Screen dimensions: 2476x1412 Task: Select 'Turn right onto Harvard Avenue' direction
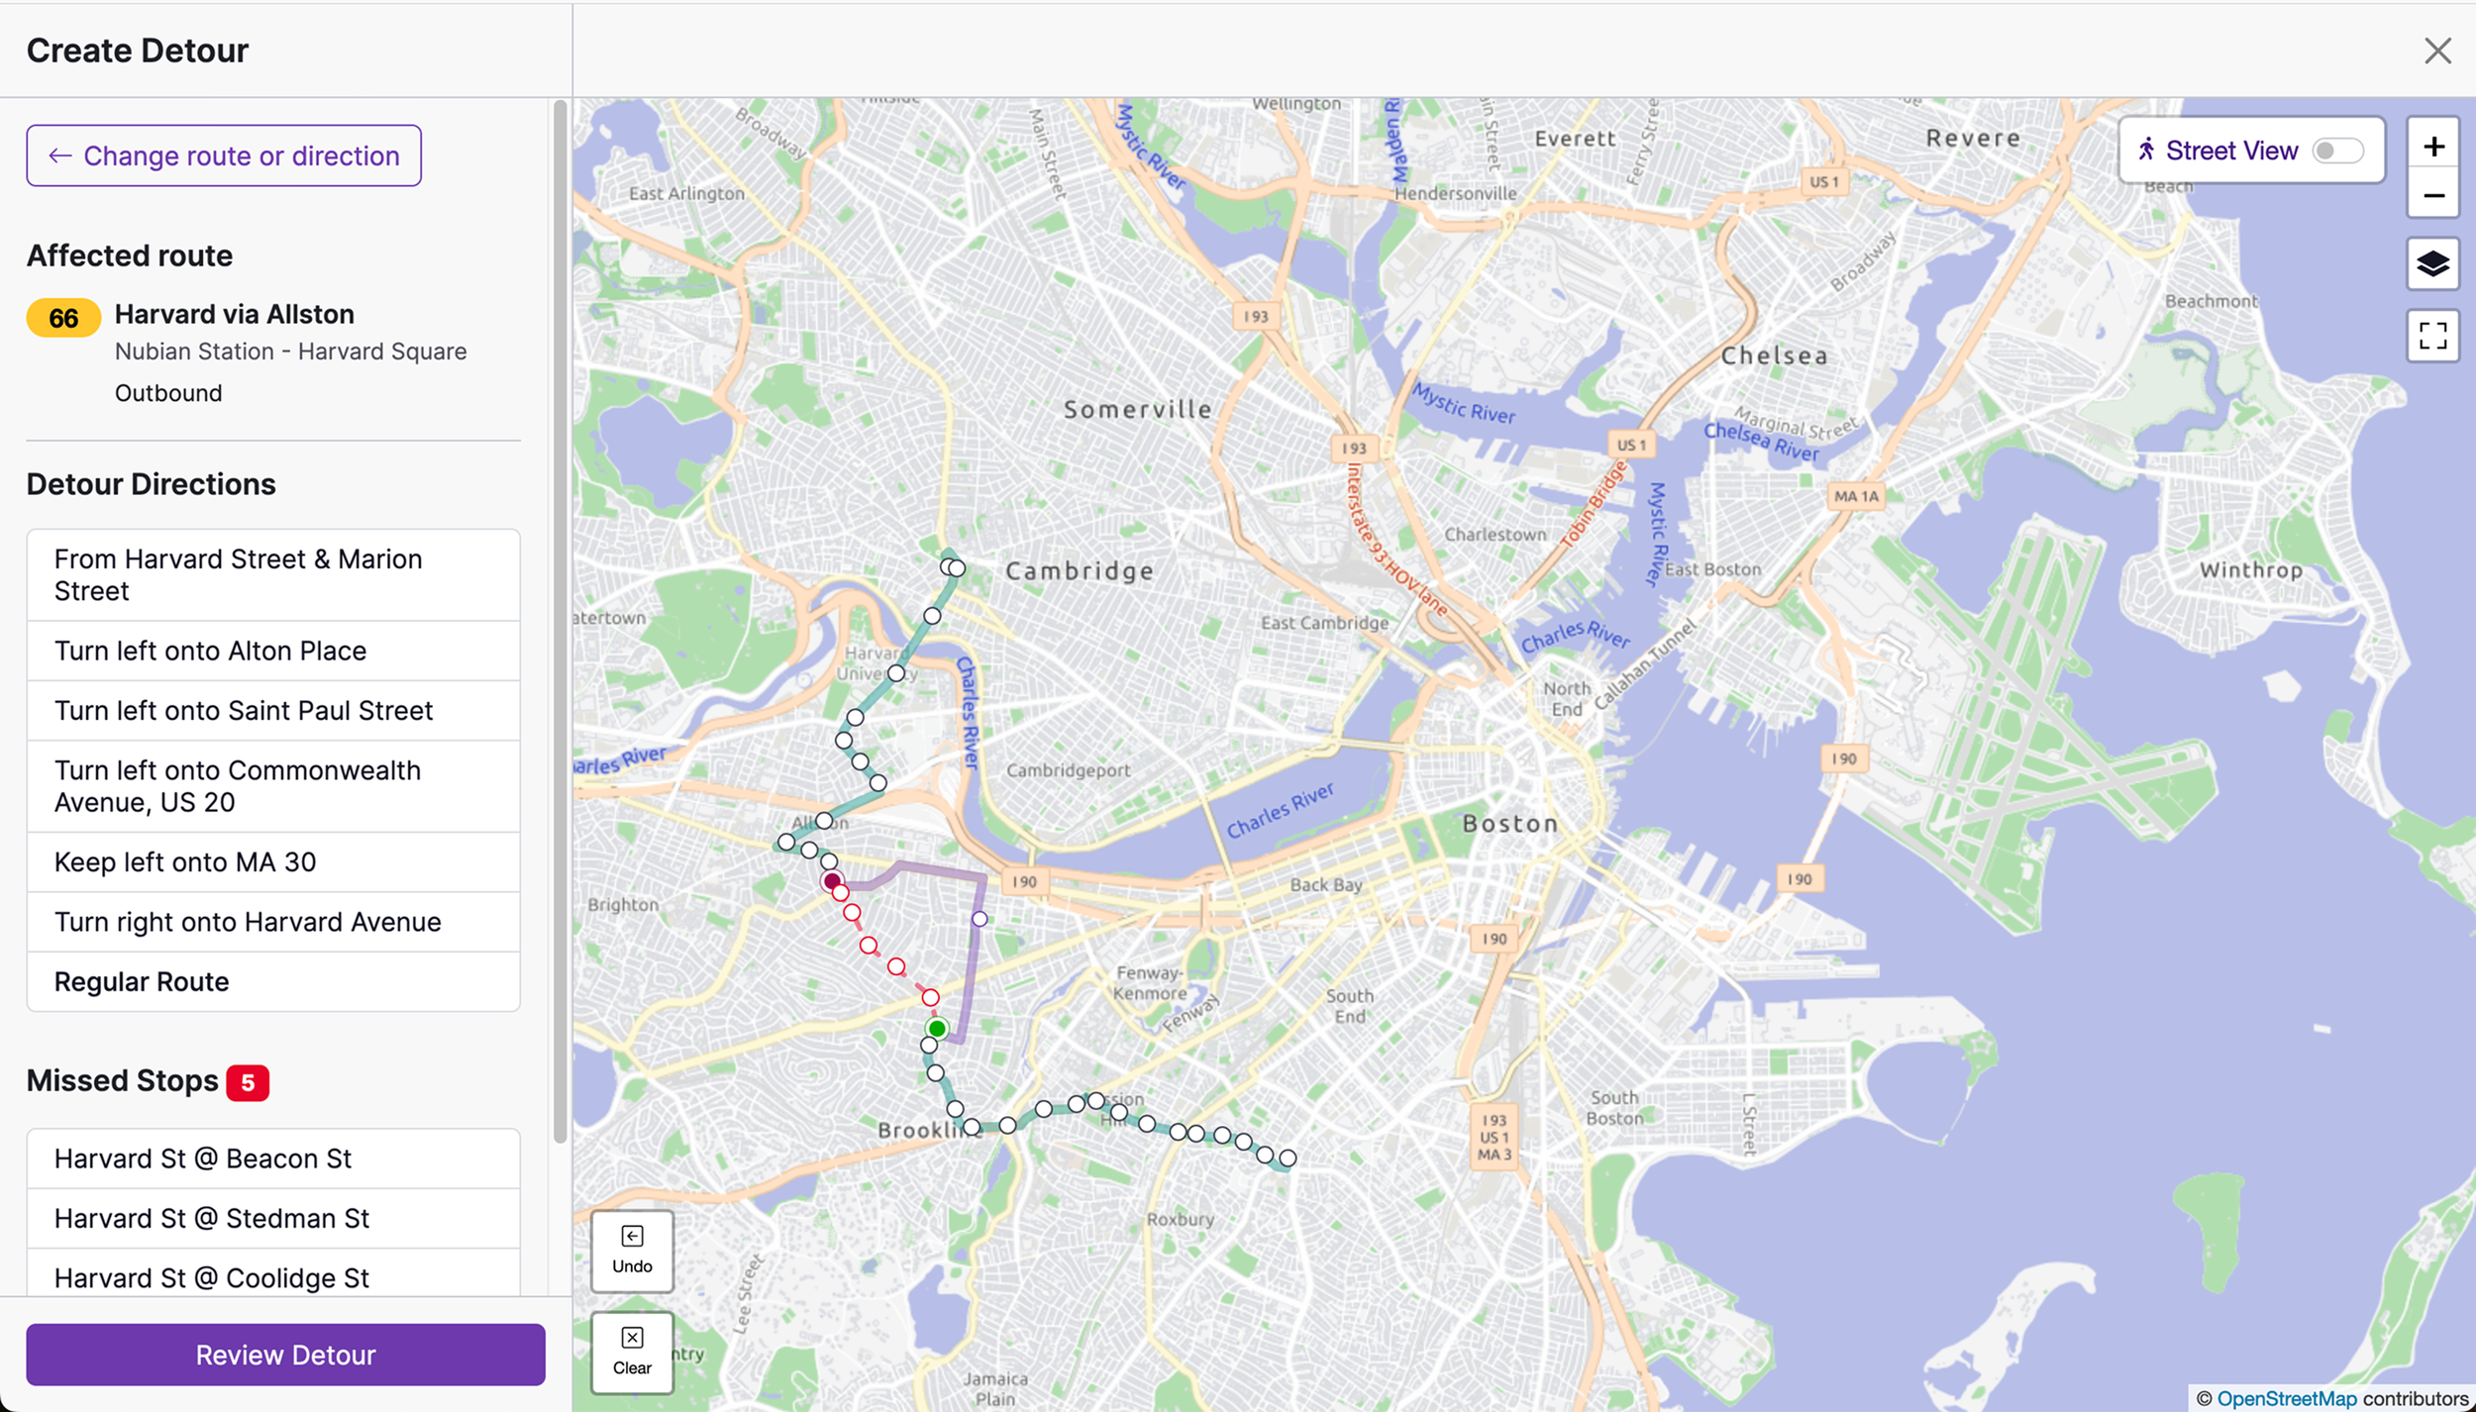(273, 922)
